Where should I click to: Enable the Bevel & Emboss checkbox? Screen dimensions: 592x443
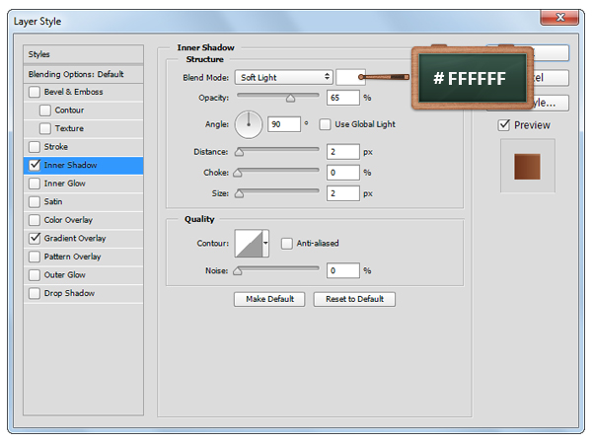(x=36, y=92)
